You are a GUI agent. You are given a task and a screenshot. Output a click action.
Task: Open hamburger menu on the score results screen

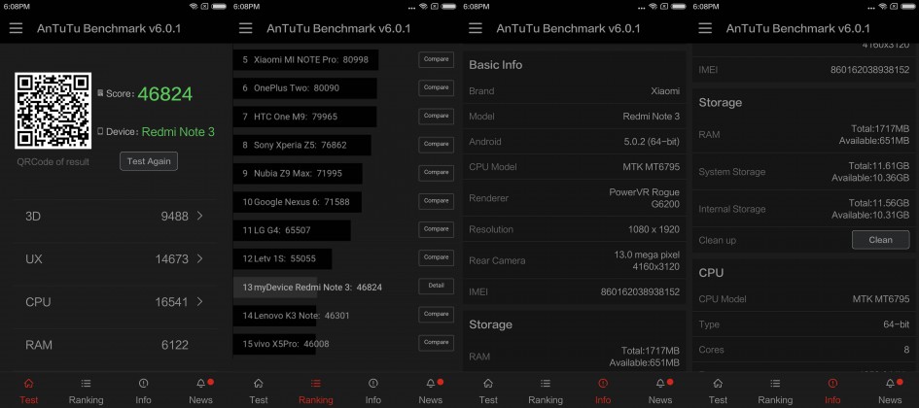[x=16, y=28]
